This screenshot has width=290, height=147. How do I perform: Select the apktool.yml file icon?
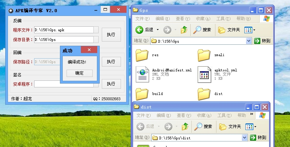coord(204,74)
